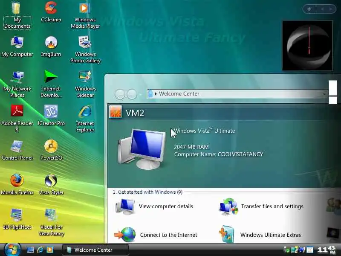
Task: Click the Get started with Windows heading
Action: pyautogui.click(x=147, y=192)
